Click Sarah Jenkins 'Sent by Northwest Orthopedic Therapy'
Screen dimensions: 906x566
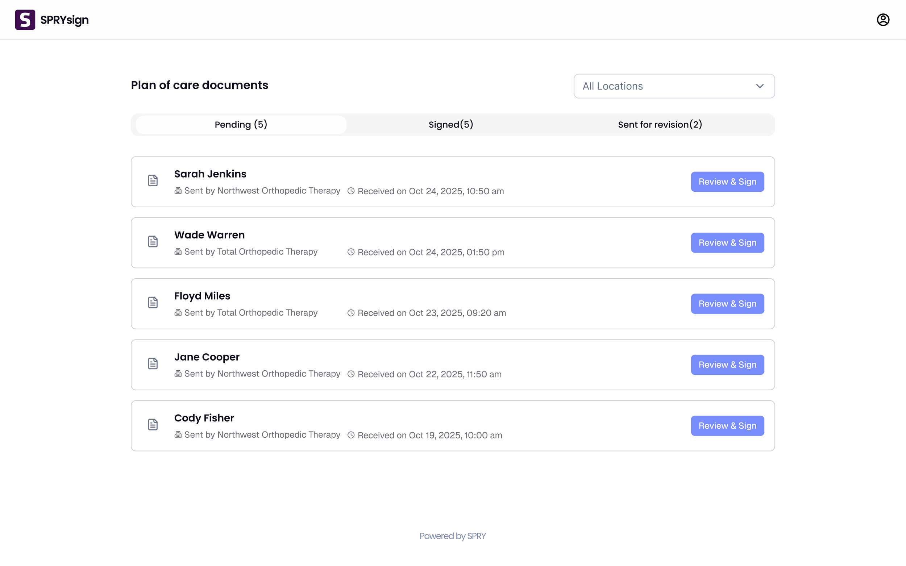pos(262,191)
